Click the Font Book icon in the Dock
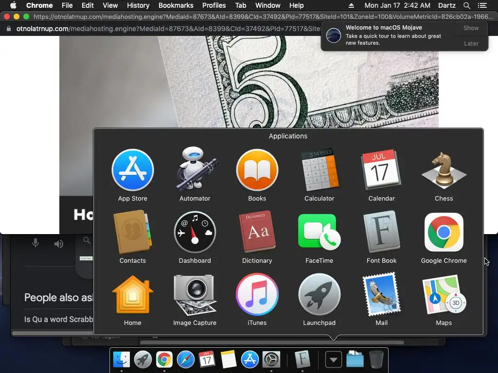Viewport: 498px width, 373px height. pos(302,359)
